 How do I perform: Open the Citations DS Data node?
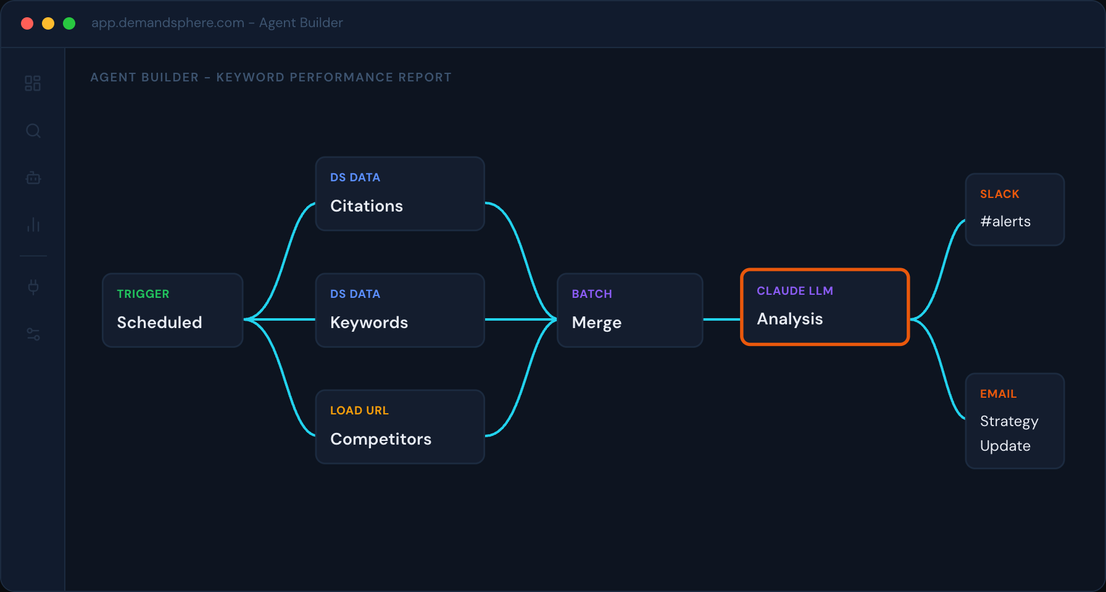click(x=399, y=194)
